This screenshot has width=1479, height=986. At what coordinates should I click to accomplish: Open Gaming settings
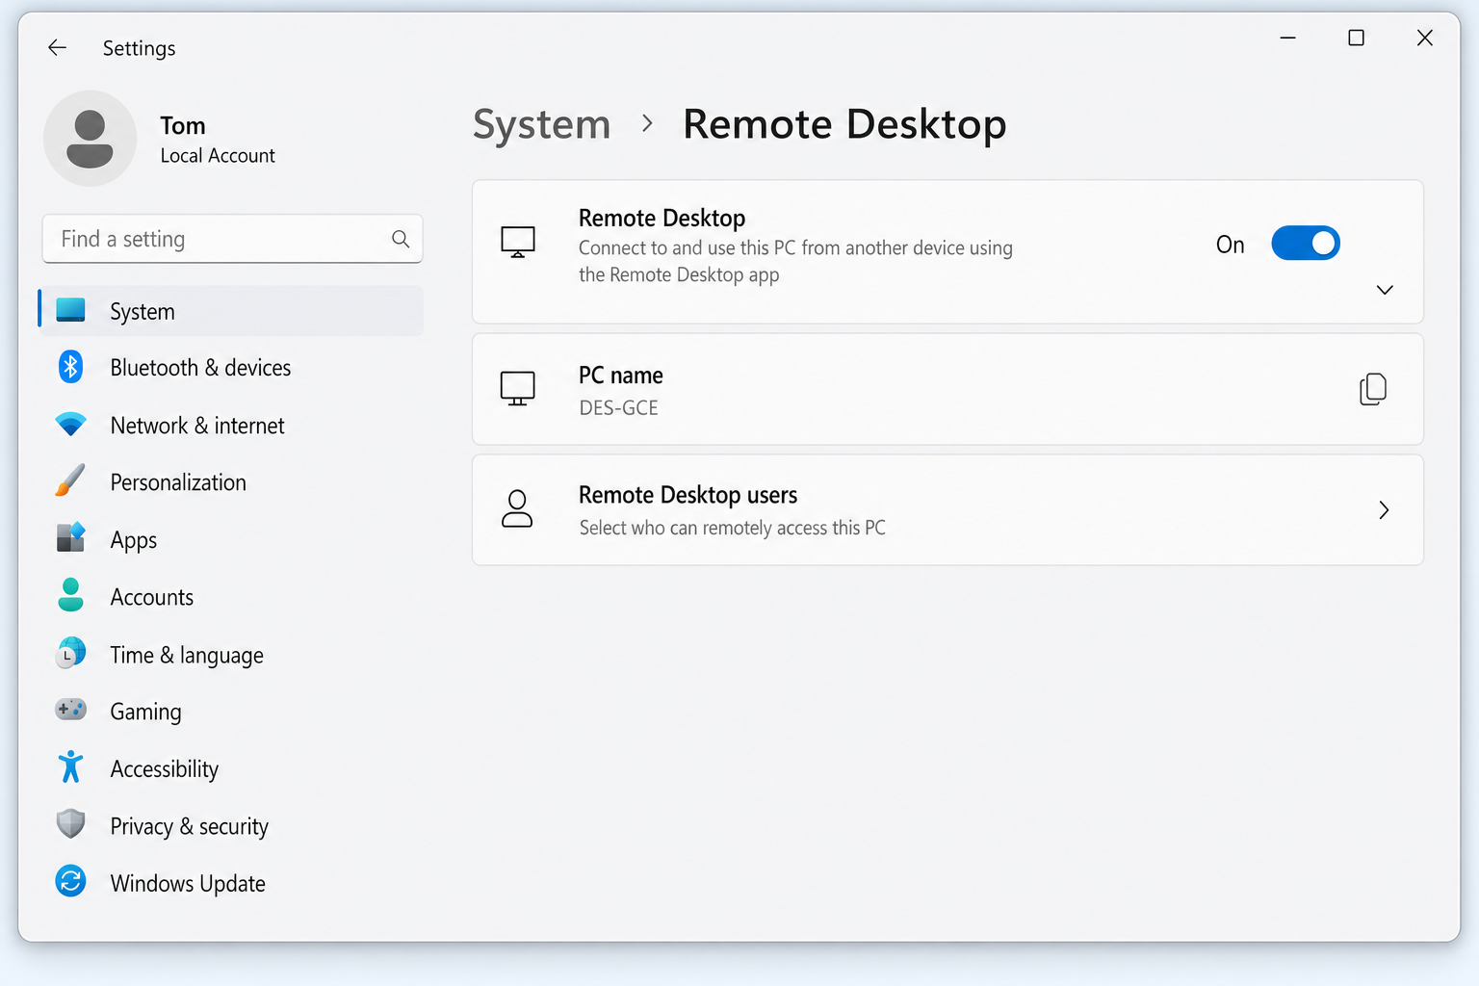[231, 712]
